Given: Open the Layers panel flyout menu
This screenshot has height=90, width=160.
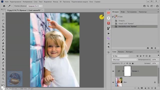Looking at the screenshot, I should pyautogui.click(x=158, y=52).
